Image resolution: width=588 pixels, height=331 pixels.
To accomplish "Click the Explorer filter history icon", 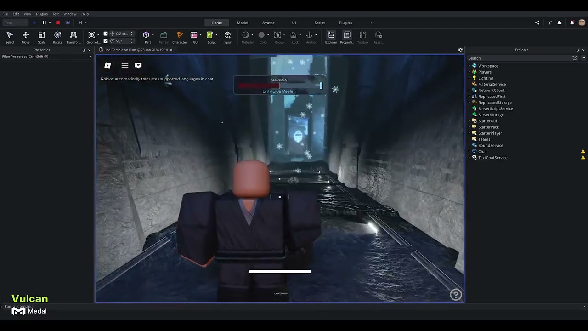I will [575, 58].
